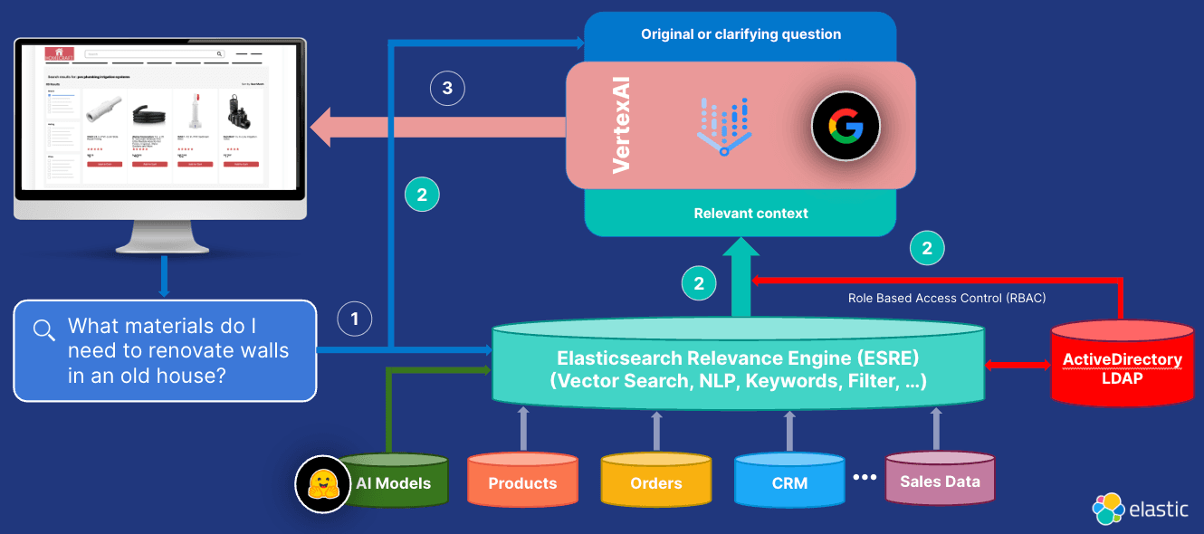This screenshot has width=1204, height=534.
Task: Click the Hugging Face smiley icon
Action: pyautogui.click(x=323, y=485)
